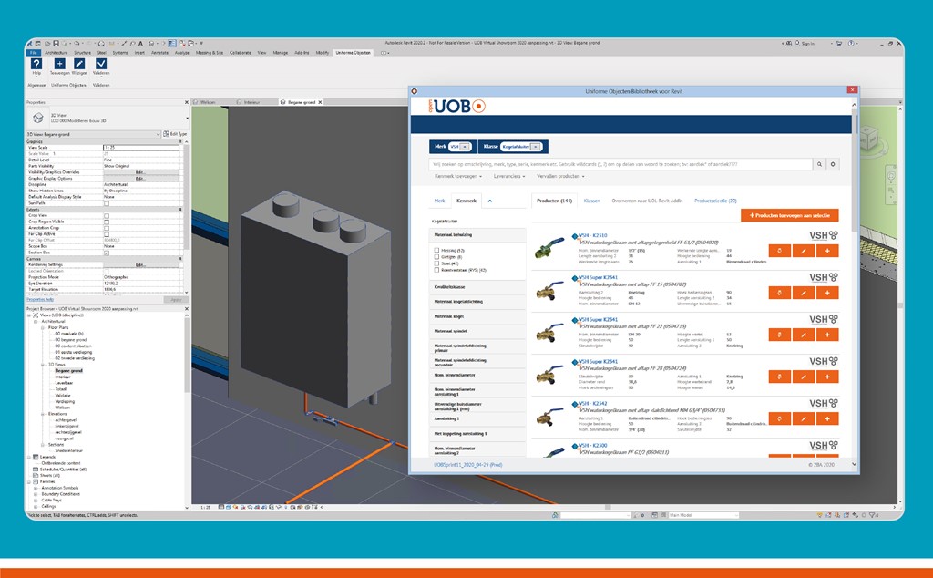Viewport: 933px width, 578px height.
Task: Click the ball valve thumbnail of VSH - K2510
Action: tap(549, 248)
